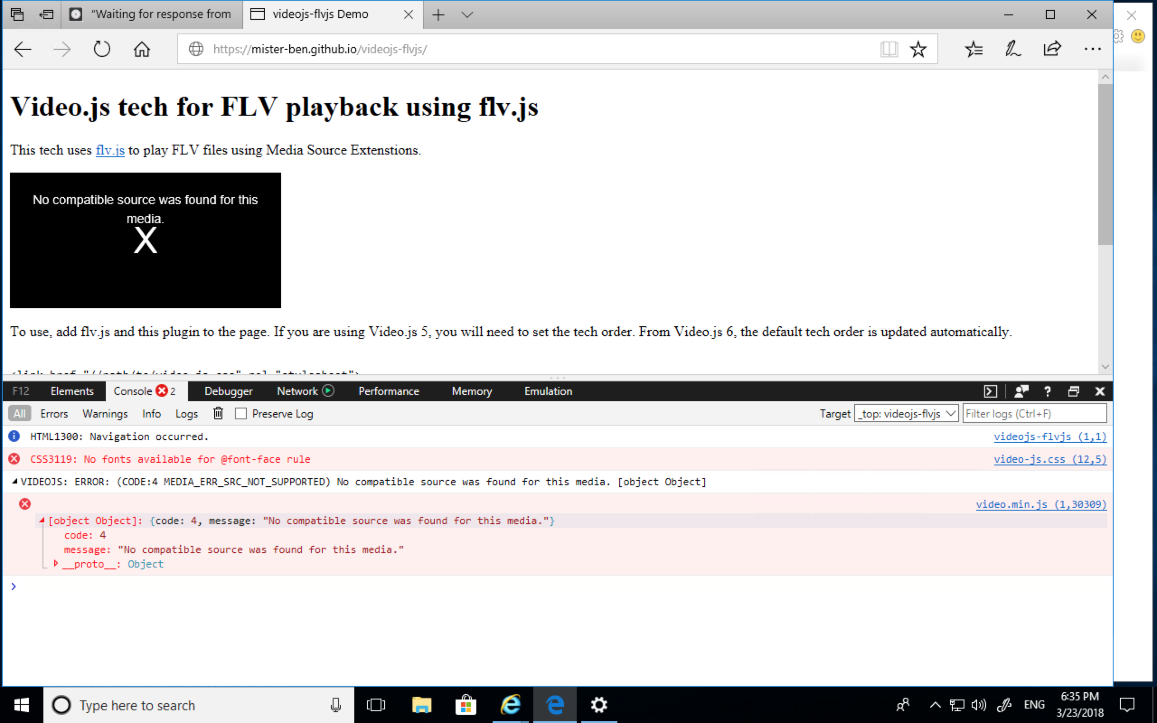Expand the __proto__ object entry

pos(56,563)
